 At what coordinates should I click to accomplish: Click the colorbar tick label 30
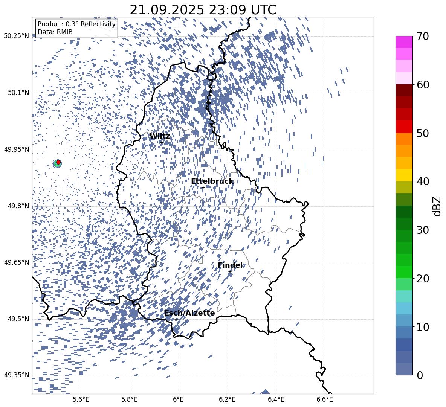coord(423,230)
